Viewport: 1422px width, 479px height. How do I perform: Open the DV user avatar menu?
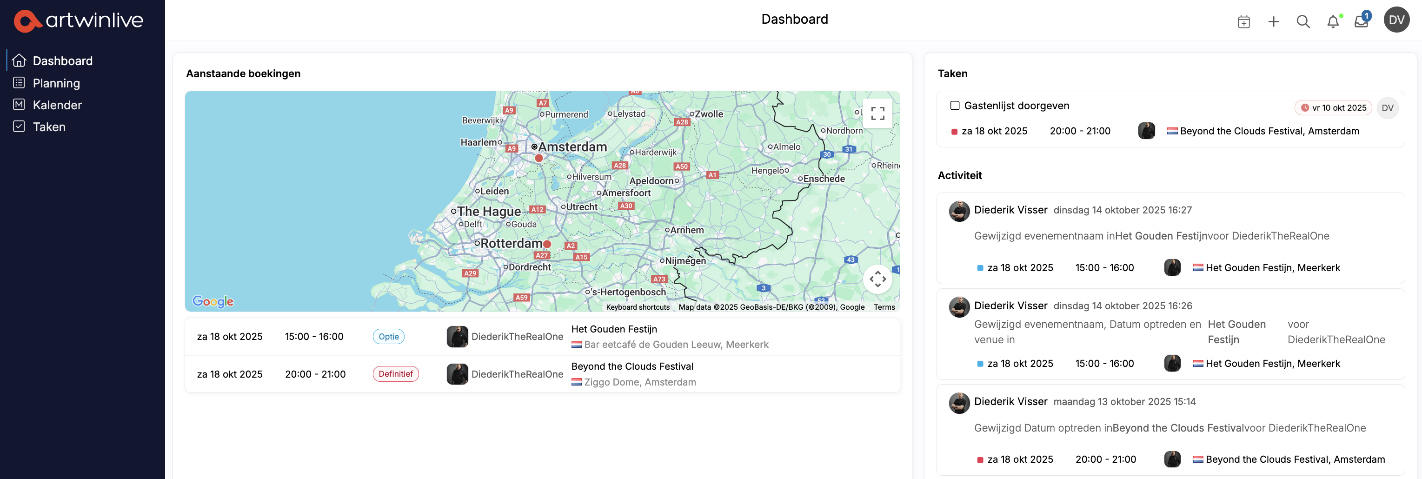click(1396, 20)
